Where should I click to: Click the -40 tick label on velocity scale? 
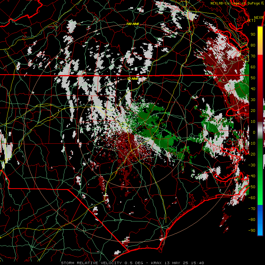(252, 176)
